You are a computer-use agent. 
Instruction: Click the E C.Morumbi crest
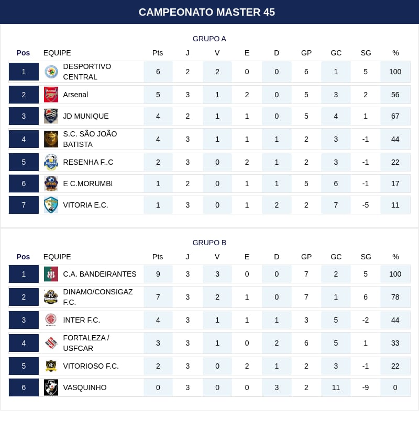[51, 184]
